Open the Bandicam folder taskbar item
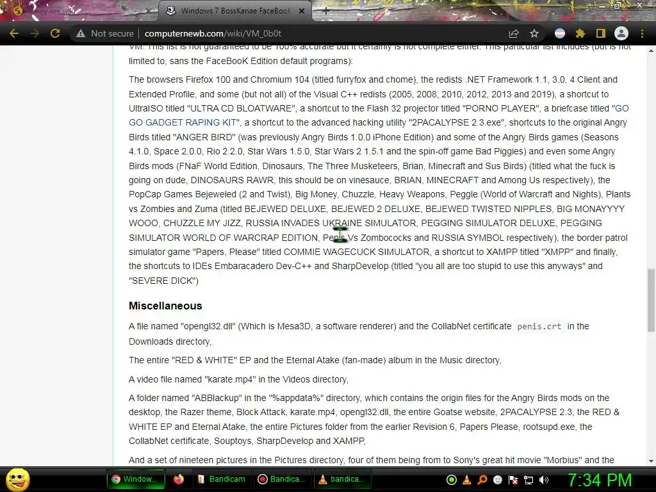656x492 pixels. pos(222,479)
